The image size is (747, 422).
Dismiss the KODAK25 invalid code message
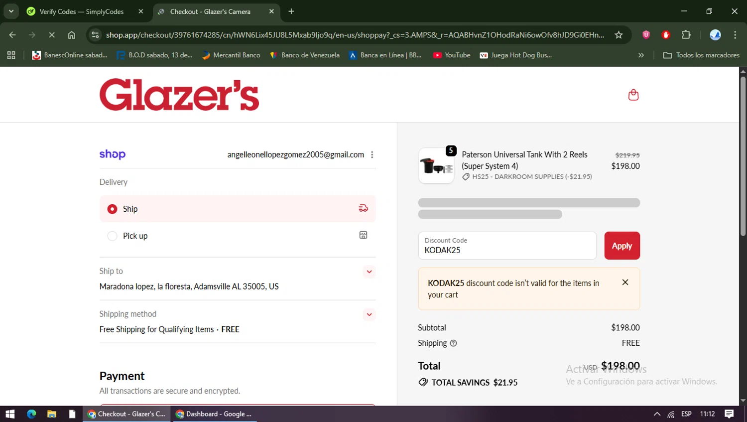tap(625, 282)
